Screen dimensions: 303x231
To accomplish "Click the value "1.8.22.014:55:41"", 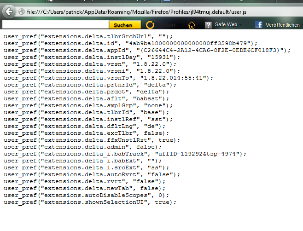I will tap(173, 78).
